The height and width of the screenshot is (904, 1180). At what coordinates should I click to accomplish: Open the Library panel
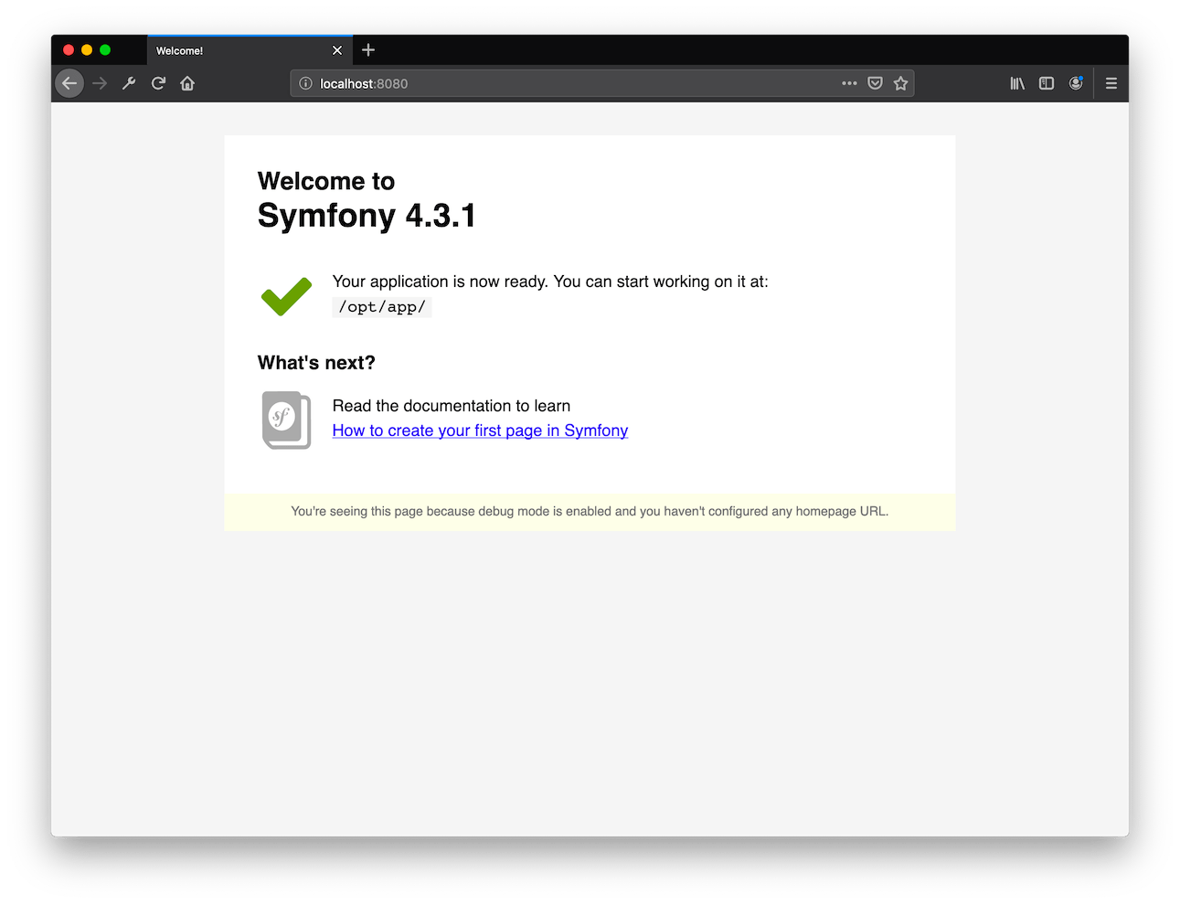pyautogui.click(x=1017, y=83)
